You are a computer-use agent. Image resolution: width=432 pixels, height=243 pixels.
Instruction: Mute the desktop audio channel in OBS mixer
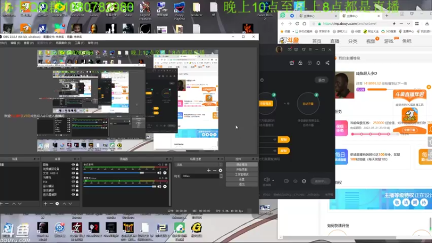point(159,173)
